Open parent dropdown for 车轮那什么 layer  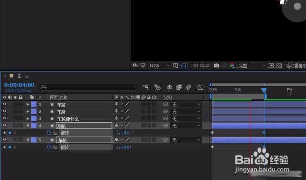click(x=186, y=118)
